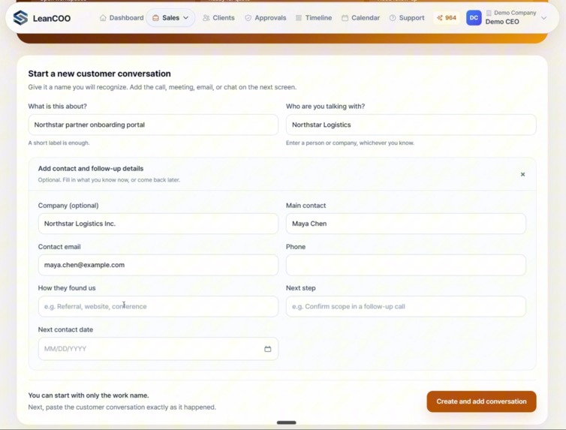Image resolution: width=566 pixels, height=430 pixels.
Task: Collapse the contact and follow-up details panel
Action: point(522,174)
